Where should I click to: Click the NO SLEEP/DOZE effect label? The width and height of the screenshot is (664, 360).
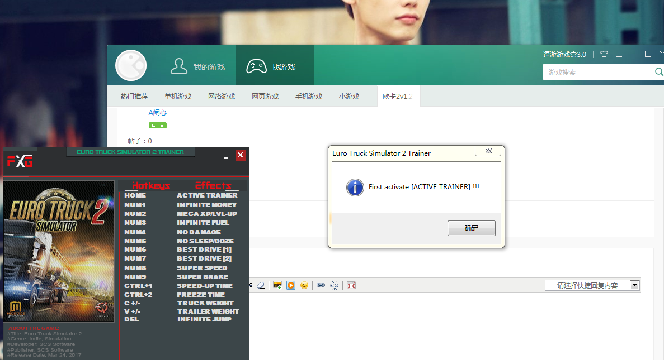205,241
